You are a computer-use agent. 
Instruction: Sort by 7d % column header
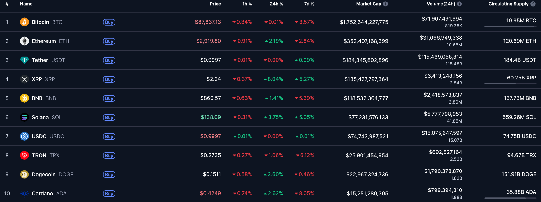(x=309, y=4)
